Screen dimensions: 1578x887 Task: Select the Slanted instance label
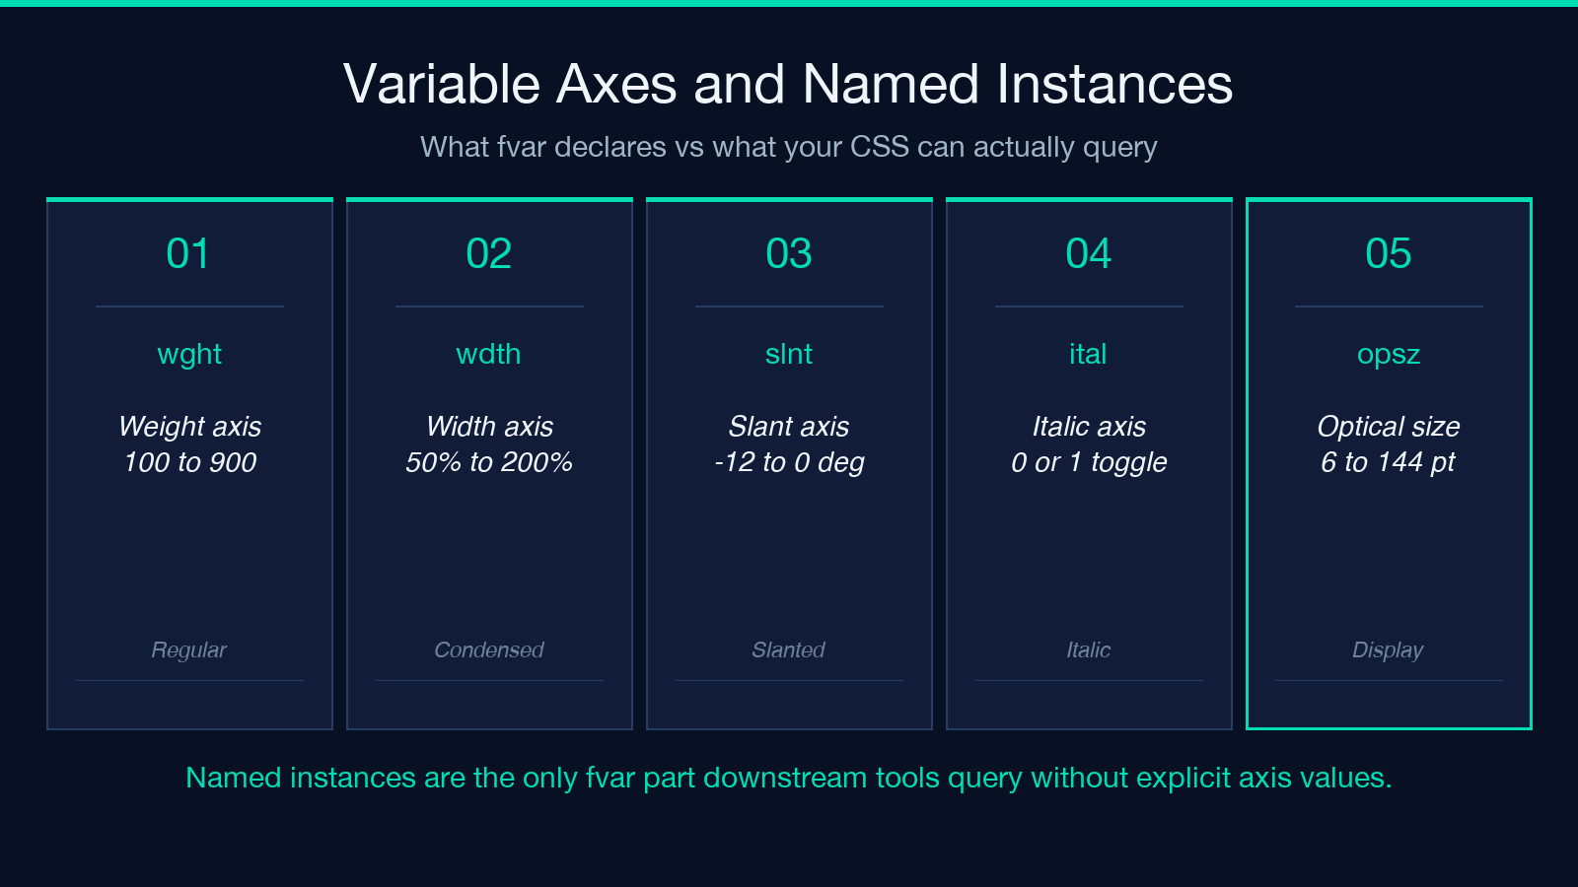pyautogui.click(x=789, y=650)
